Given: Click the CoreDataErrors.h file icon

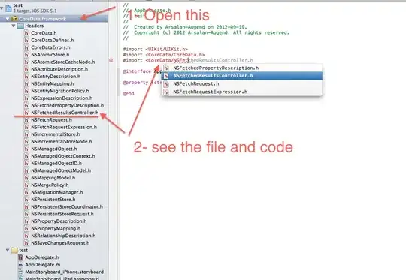Looking at the screenshot, I should pos(26,47).
